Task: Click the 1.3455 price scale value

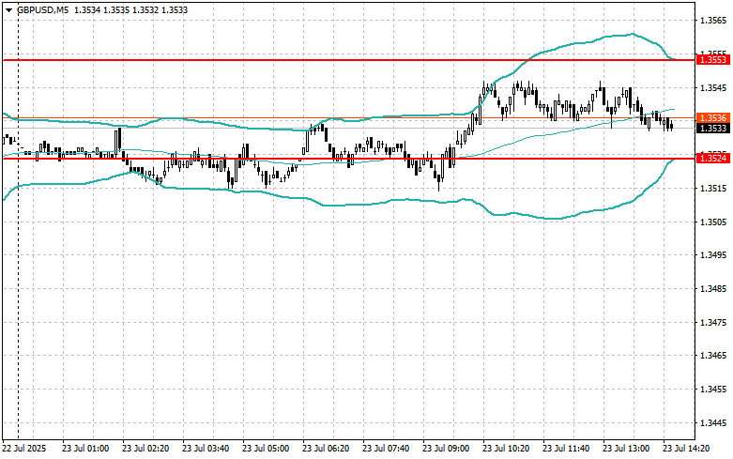Action: point(713,390)
